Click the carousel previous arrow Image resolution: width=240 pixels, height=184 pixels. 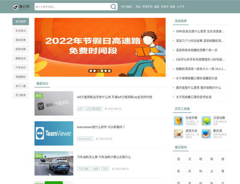click(38, 47)
